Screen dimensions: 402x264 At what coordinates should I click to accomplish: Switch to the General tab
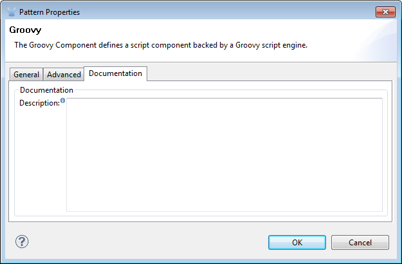26,75
